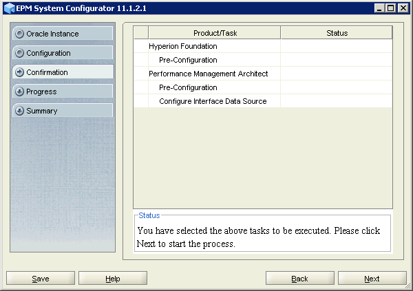Image resolution: width=413 pixels, height=291 pixels.
Task: Click the EPM System Configurator title icon
Action: (x=9, y=8)
